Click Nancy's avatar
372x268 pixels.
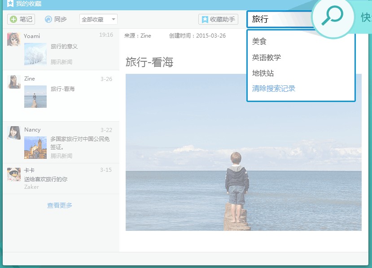14,133
